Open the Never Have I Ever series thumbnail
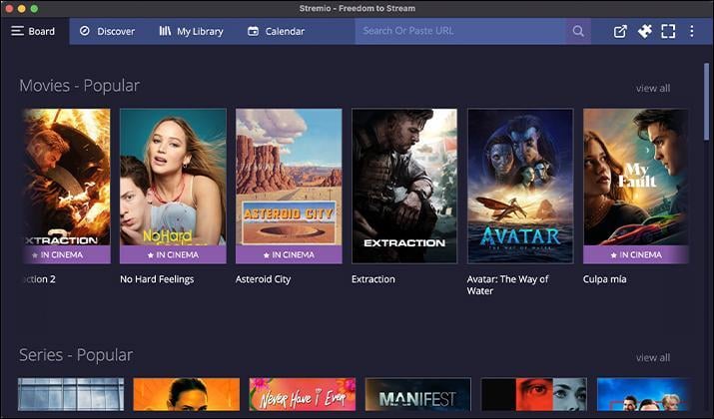The image size is (714, 419). (x=303, y=394)
